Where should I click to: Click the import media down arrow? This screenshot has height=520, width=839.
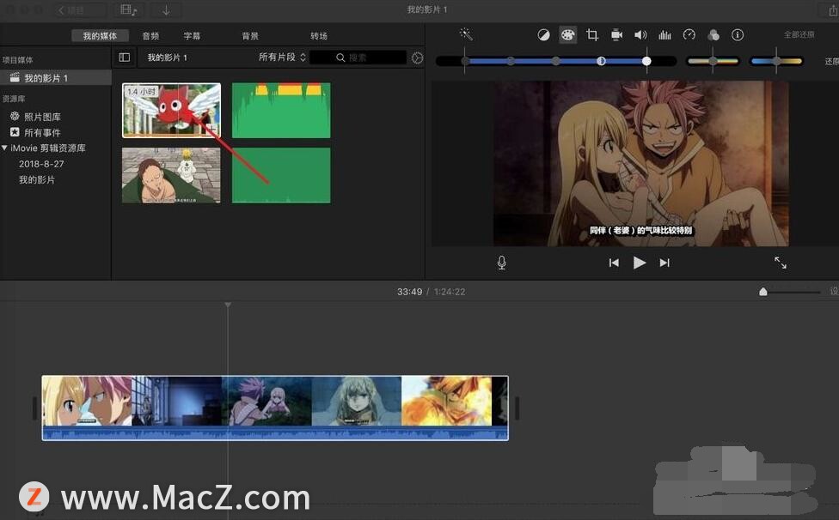[167, 10]
